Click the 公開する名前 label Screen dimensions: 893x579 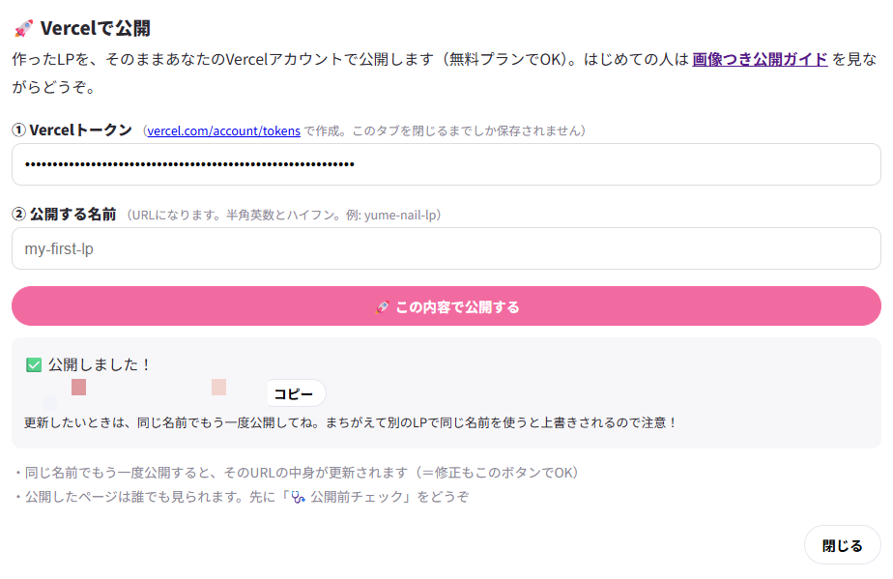click(65, 215)
